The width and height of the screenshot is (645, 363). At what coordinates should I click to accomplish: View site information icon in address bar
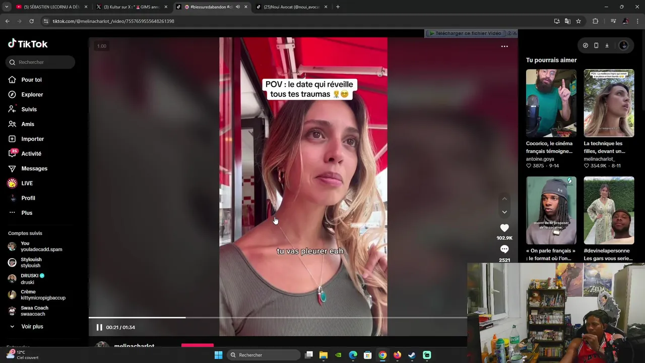[46, 21]
